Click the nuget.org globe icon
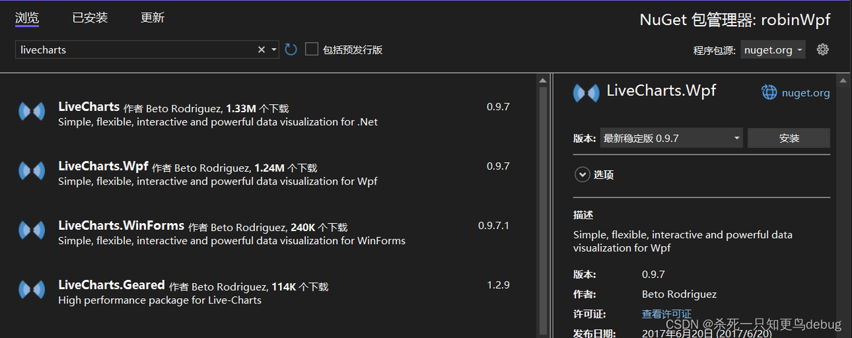The height and width of the screenshot is (338, 852). [770, 93]
